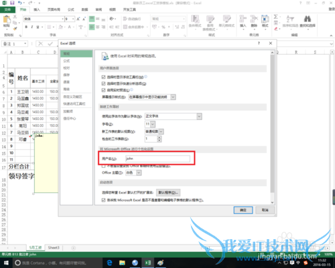Image resolution: width=335 pixels, height=268 pixels.
Task: Click the user name input field containing john
Action: click(x=157, y=159)
